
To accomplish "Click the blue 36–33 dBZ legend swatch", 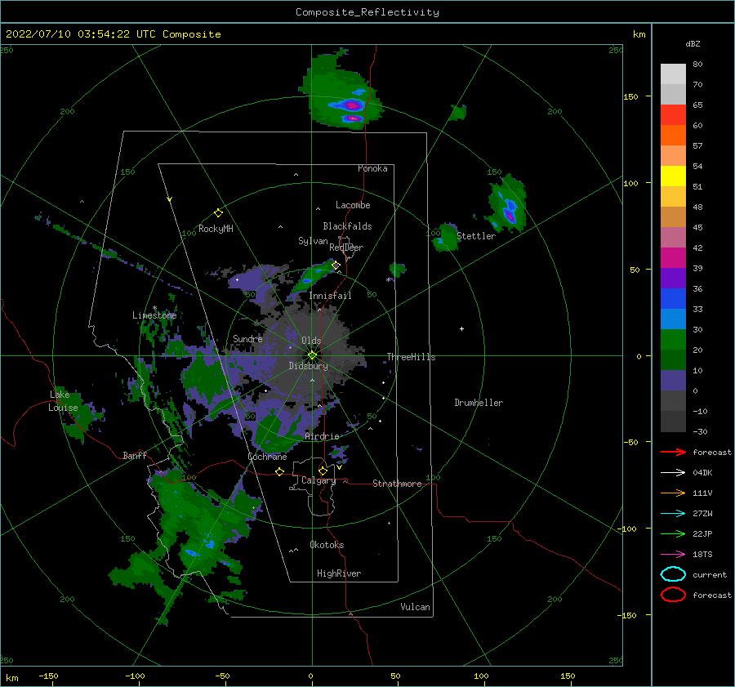I will (x=673, y=299).
